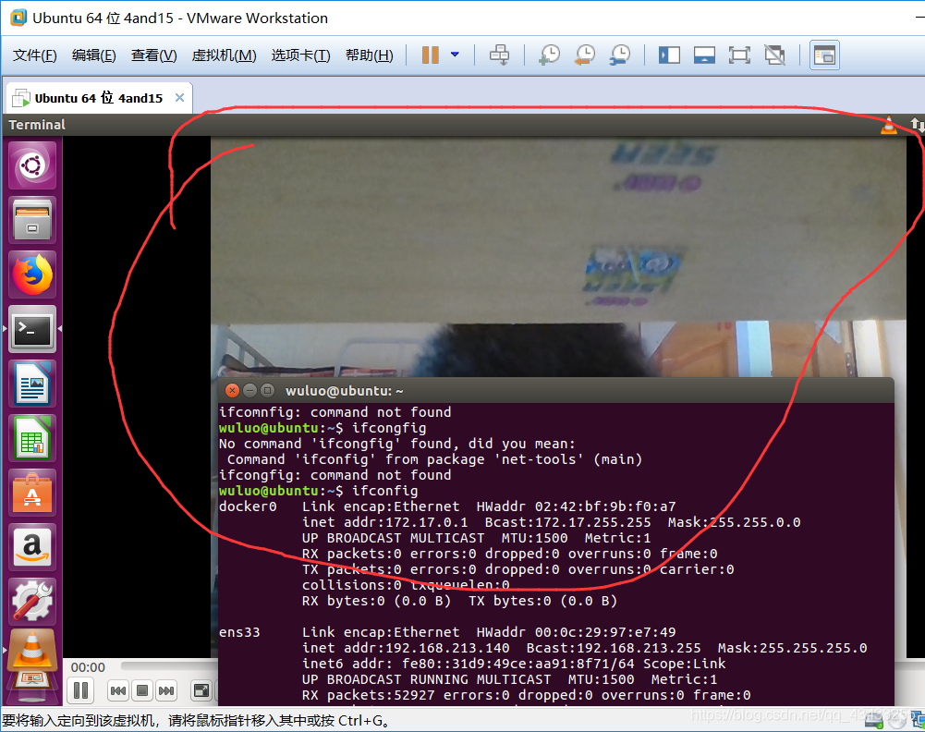Open the 查看(V) menu
Image resolution: width=925 pixels, height=732 pixels.
click(x=154, y=55)
